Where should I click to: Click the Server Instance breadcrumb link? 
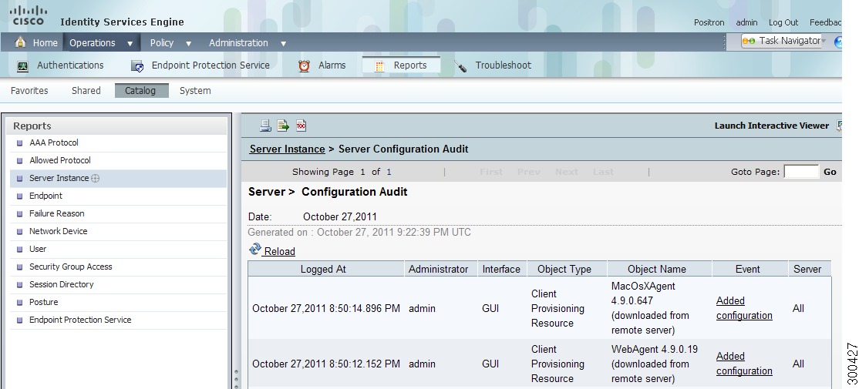pos(287,149)
